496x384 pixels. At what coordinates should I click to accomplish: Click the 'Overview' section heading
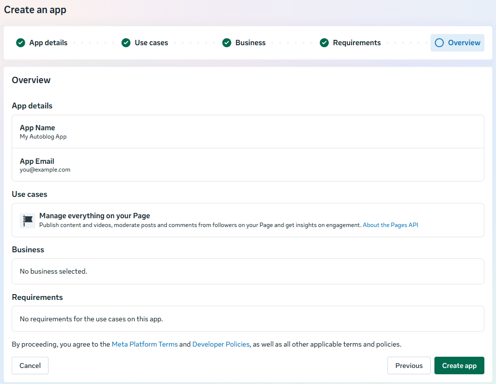click(31, 80)
